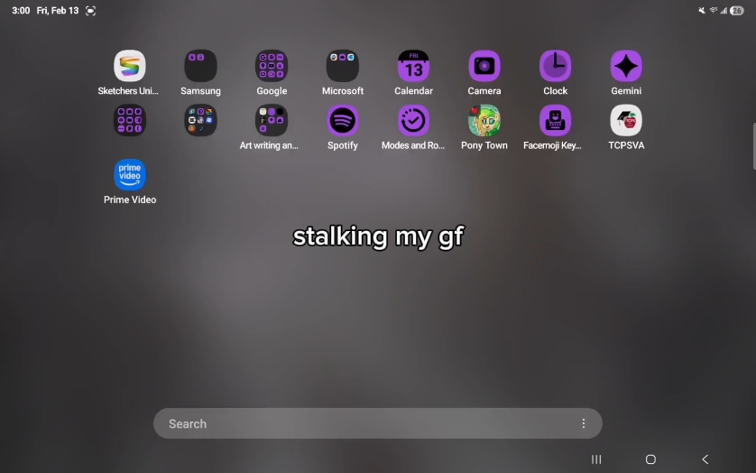Tap the Search field in app drawer
This screenshot has height=473, width=756.
[377, 423]
